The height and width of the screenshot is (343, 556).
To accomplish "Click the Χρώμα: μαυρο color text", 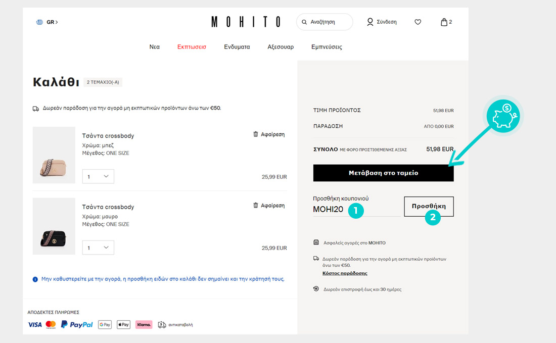I will tap(100, 217).
